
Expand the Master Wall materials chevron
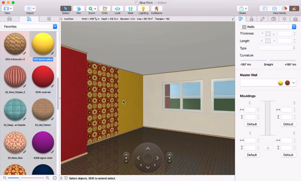point(294,83)
